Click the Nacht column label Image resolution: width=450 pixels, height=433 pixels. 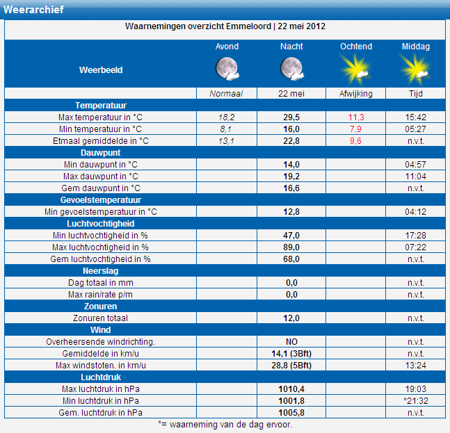291,47
